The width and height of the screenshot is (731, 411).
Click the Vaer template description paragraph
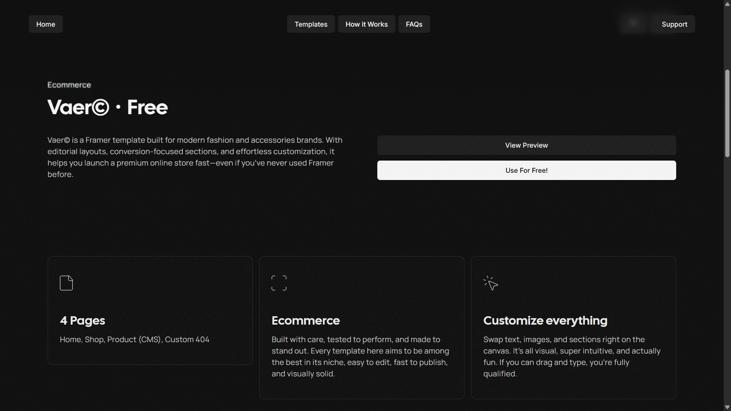(x=195, y=157)
